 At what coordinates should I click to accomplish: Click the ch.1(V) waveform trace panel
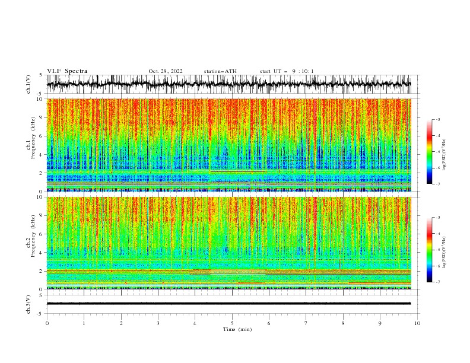233,84
